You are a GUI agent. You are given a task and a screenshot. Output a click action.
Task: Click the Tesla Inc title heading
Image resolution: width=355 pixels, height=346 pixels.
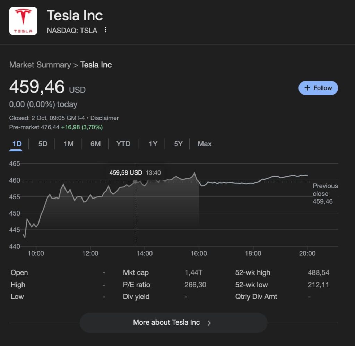[x=75, y=16]
